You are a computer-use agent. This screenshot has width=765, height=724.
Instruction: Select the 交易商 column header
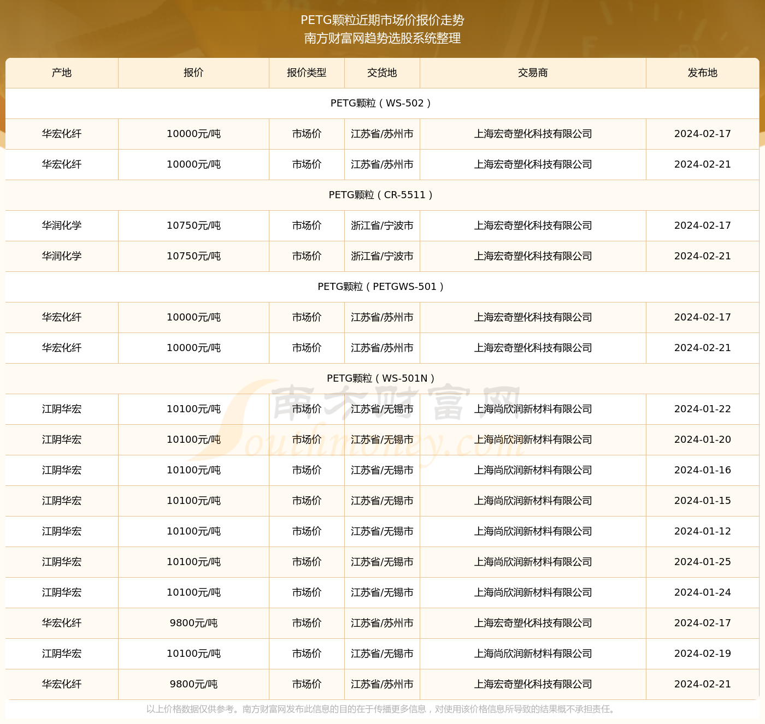[533, 73]
